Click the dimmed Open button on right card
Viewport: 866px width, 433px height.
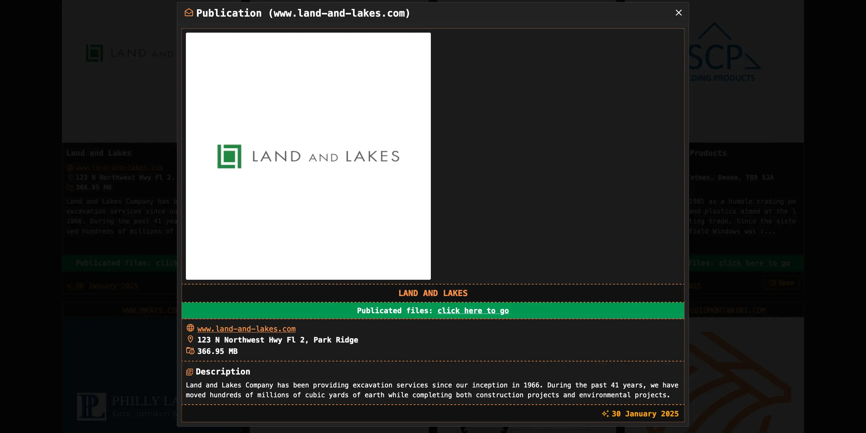click(x=781, y=283)
